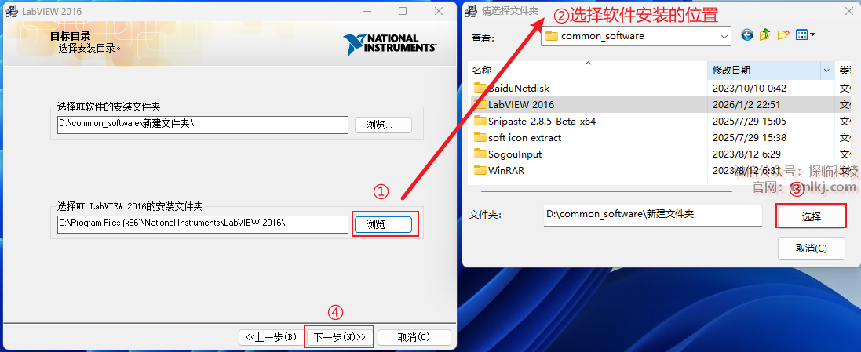Click the LabVIEW 2016 installer title bar icon
Viewport: 861px width, 352px height.
(x=12, y=11)
